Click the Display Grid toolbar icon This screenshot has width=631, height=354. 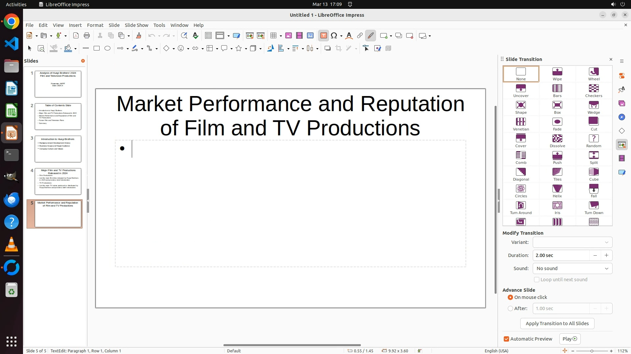pos(208,36)
